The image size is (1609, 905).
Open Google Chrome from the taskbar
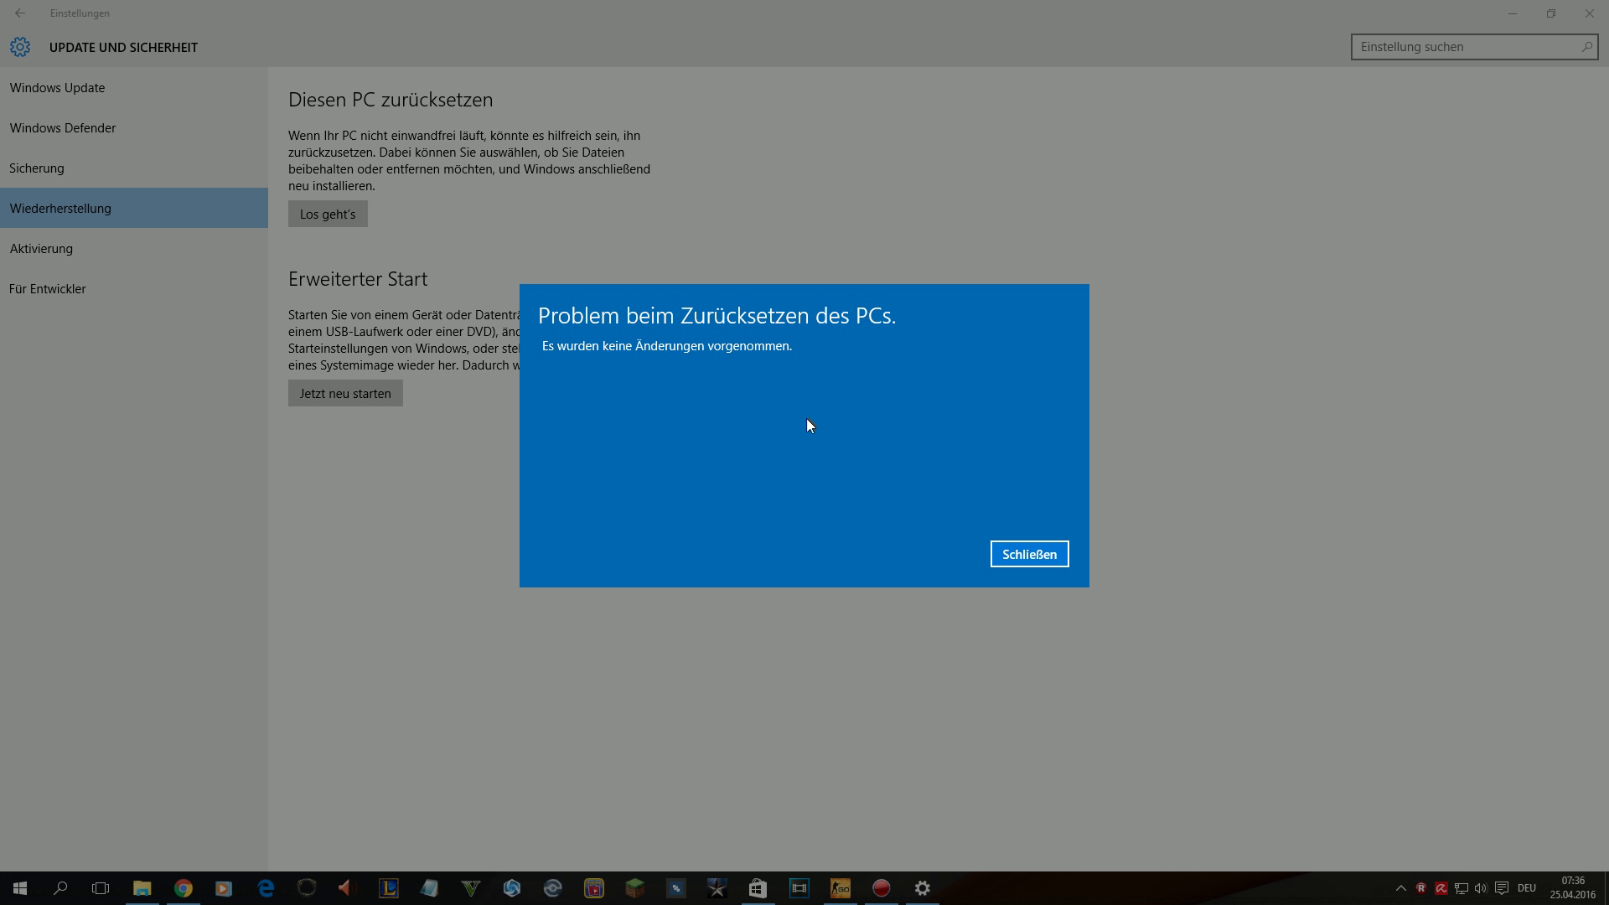click(183, 888)
